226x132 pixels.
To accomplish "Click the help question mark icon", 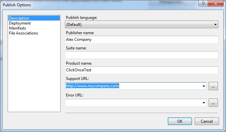I will [x=203, y=3].
